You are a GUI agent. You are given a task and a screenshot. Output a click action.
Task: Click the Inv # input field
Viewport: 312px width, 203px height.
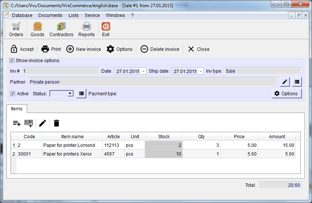click(x=60, y=71)
